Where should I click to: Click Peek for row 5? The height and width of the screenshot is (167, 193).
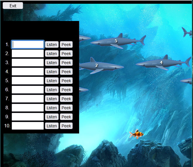pos(66,81)
